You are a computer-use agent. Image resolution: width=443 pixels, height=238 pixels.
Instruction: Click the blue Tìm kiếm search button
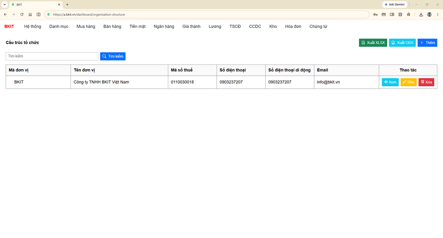tap(113, 56)
